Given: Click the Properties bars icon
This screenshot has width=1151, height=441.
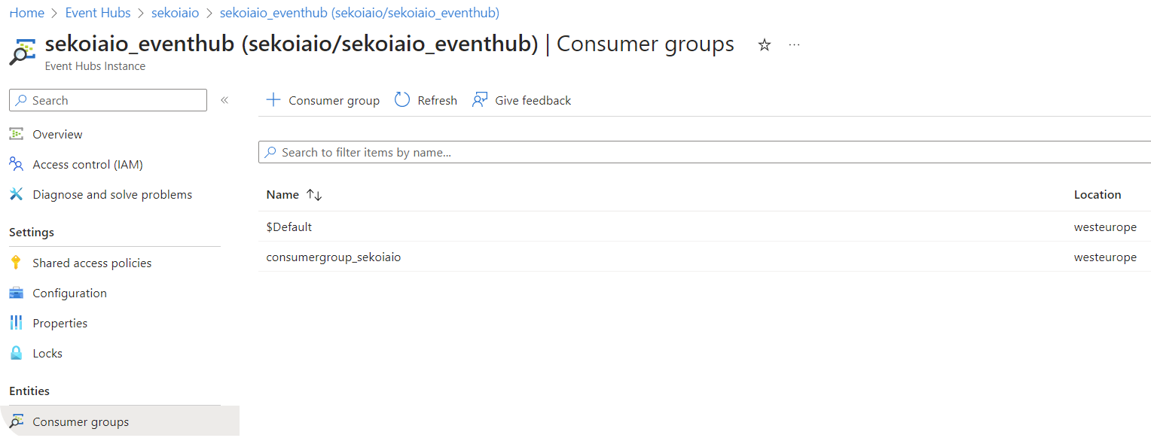Looking at the screenshot, I should click(x=16, y=323).
